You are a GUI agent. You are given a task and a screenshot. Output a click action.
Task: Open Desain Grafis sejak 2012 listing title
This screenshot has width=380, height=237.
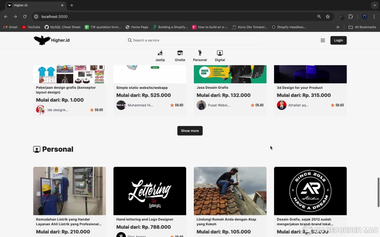(305, 222)
